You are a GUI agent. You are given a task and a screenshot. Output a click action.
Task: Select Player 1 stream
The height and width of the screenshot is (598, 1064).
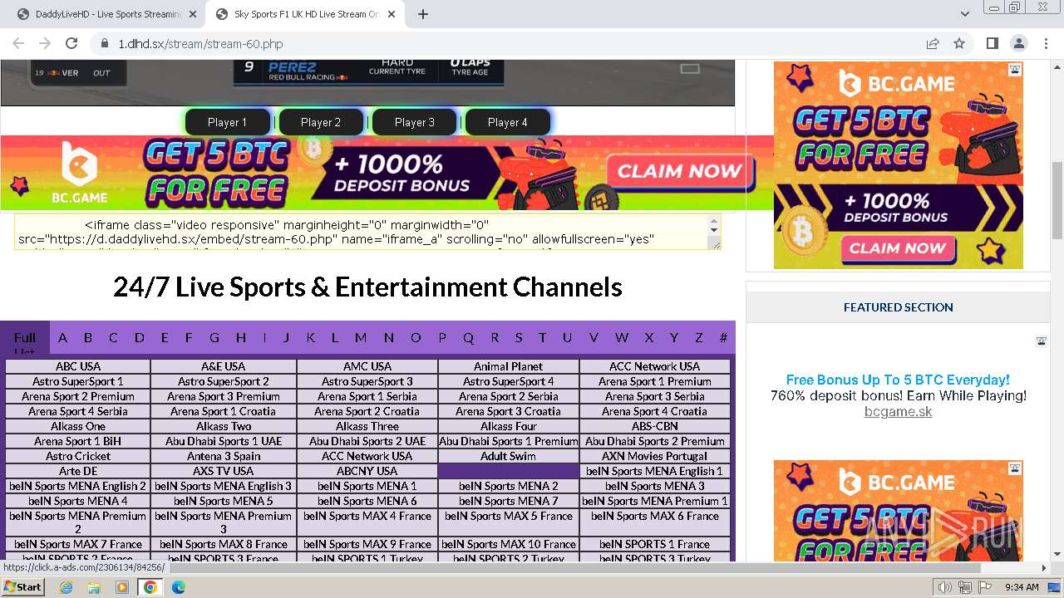[x=227, y=122]
